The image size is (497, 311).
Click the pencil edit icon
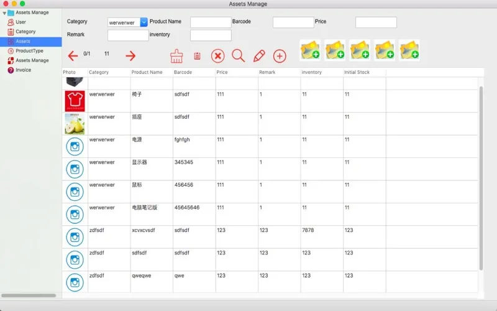coord(259,56)
